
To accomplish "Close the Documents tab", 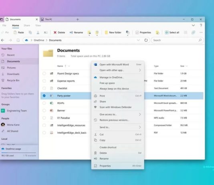I will point(37,20).
